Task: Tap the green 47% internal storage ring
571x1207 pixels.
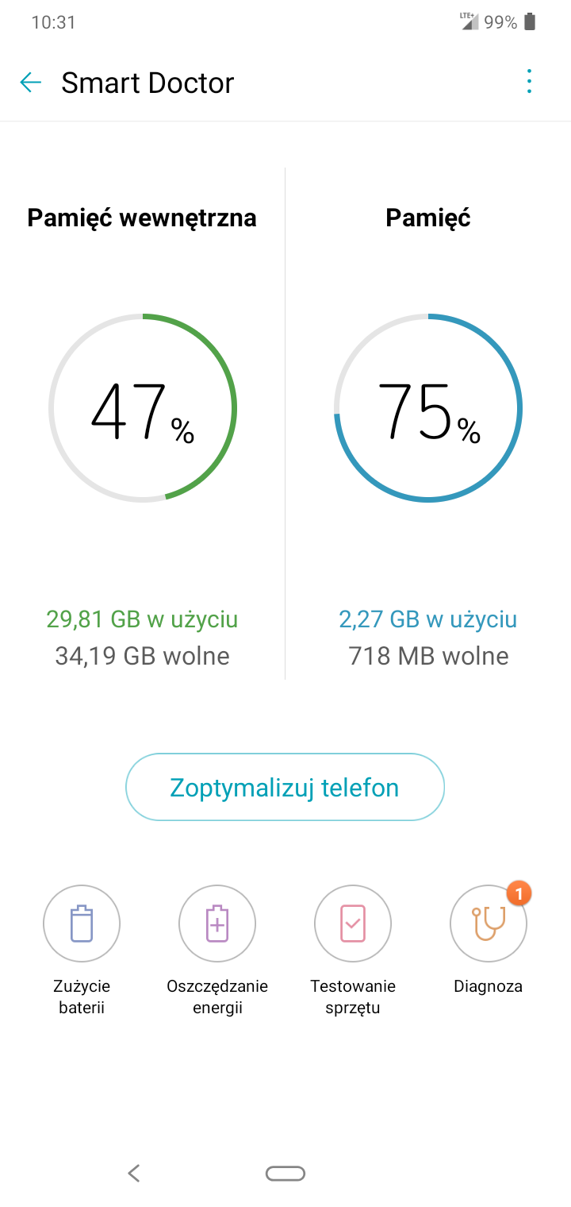Action: (x=143, y=408)
